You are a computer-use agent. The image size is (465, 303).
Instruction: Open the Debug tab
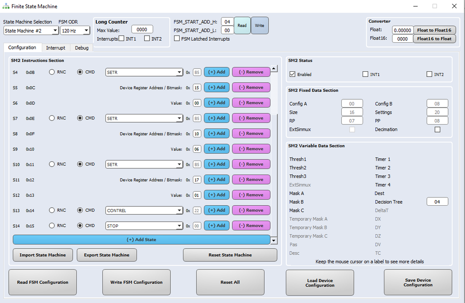[81, 48]
